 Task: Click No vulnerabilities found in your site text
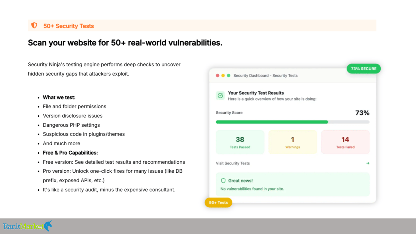(x=252, y=189)
